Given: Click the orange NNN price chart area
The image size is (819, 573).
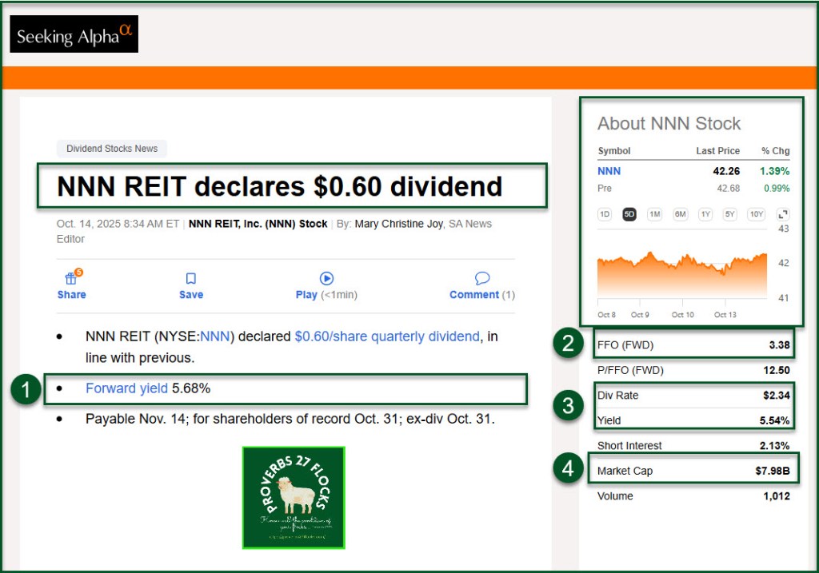Looking at the screenshot, I should point(680,276).
